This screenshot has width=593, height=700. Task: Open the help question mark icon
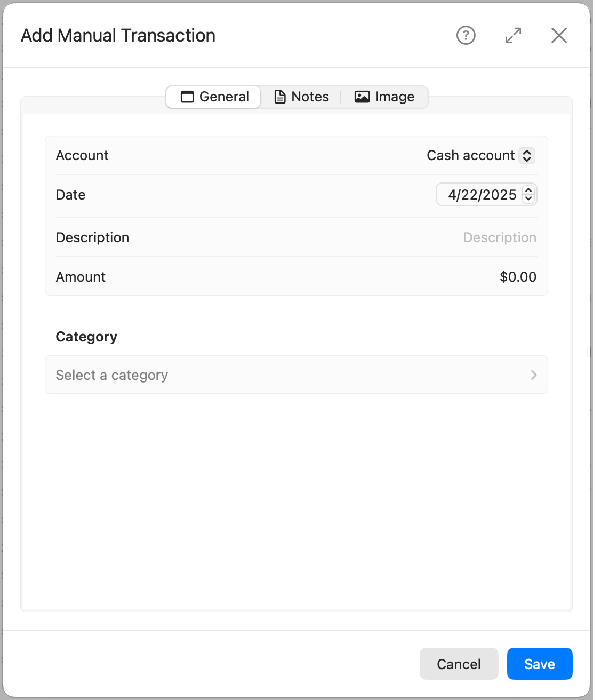(x=466, y=35)
